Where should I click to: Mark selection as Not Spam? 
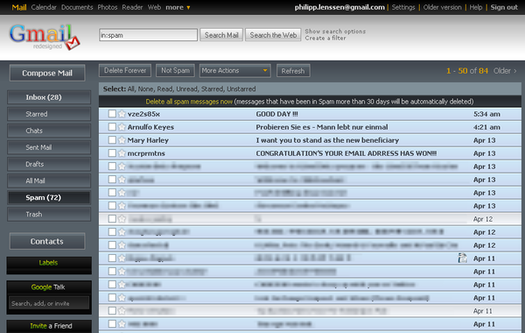coord(176,70)
